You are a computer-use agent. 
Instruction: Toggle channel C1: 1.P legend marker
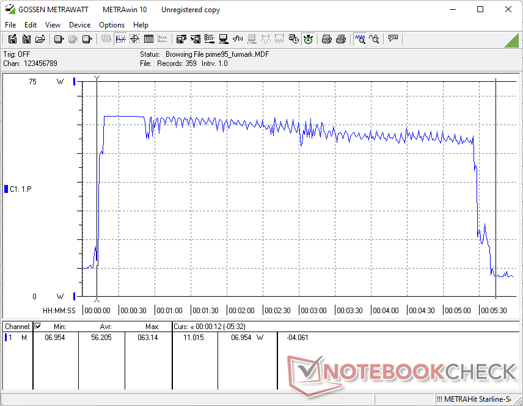6,189
